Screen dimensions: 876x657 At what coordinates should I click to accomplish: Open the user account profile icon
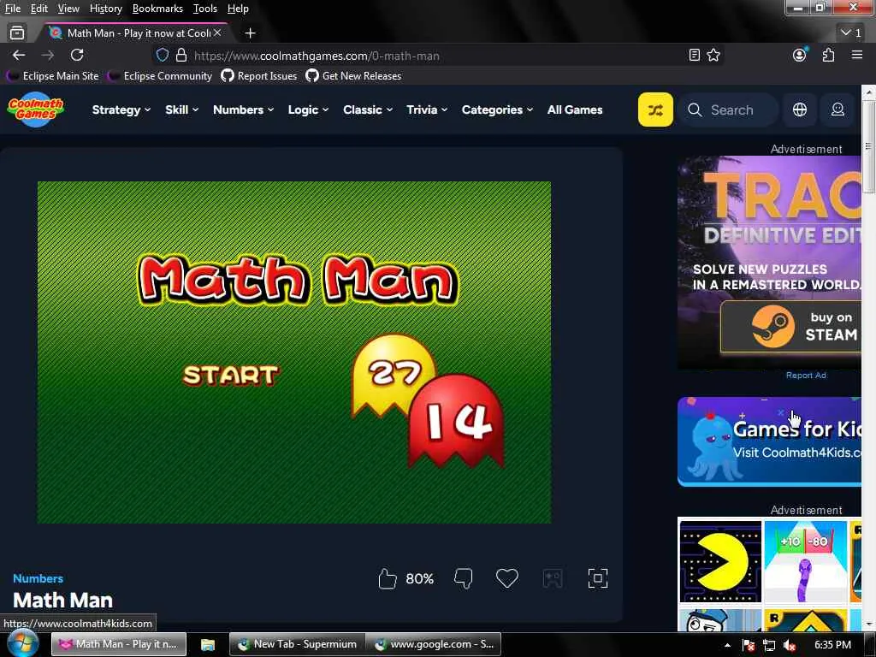coord(838,109)
